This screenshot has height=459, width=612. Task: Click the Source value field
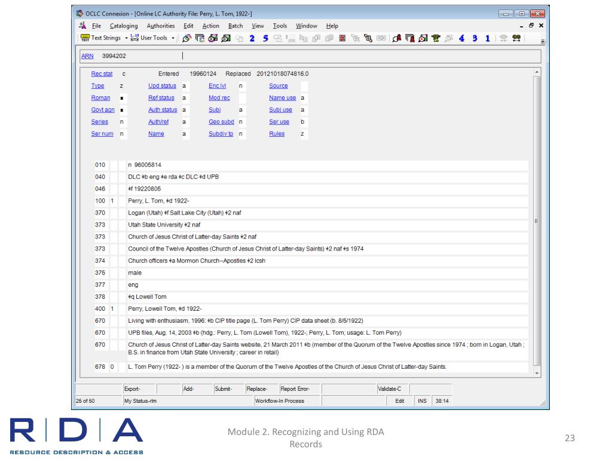(304, 86)
